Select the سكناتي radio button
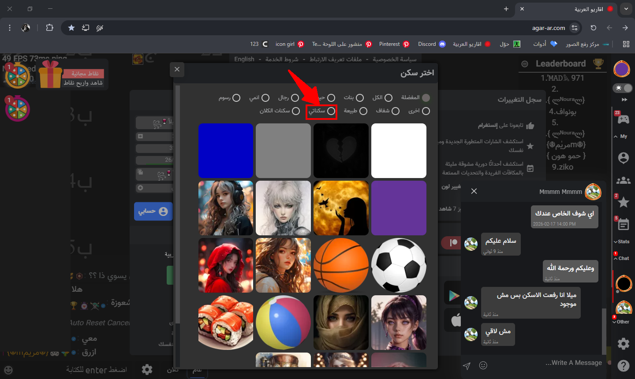The width and height of the screenshot is (635, 379). tap(331, 111)
